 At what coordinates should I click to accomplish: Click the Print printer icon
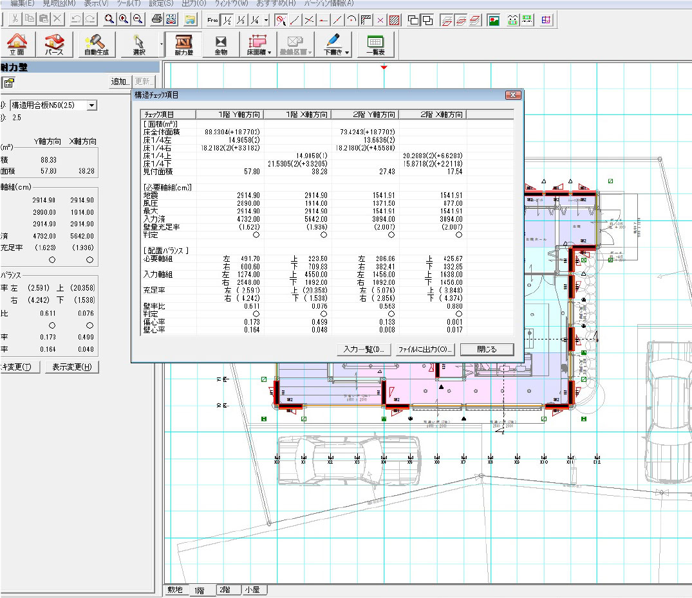pyautogui.click(x=156, y=19)
